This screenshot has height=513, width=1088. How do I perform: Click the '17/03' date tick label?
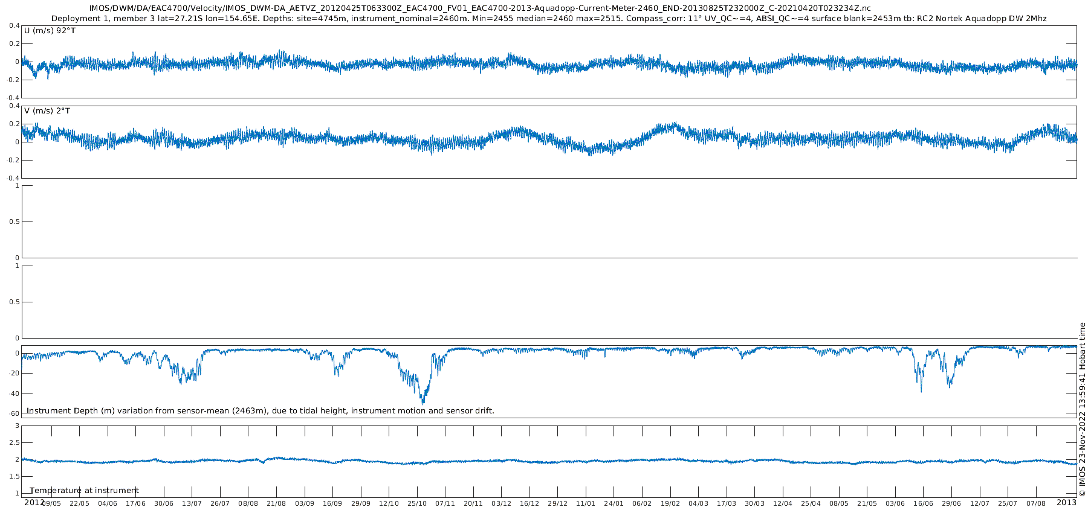727,503
